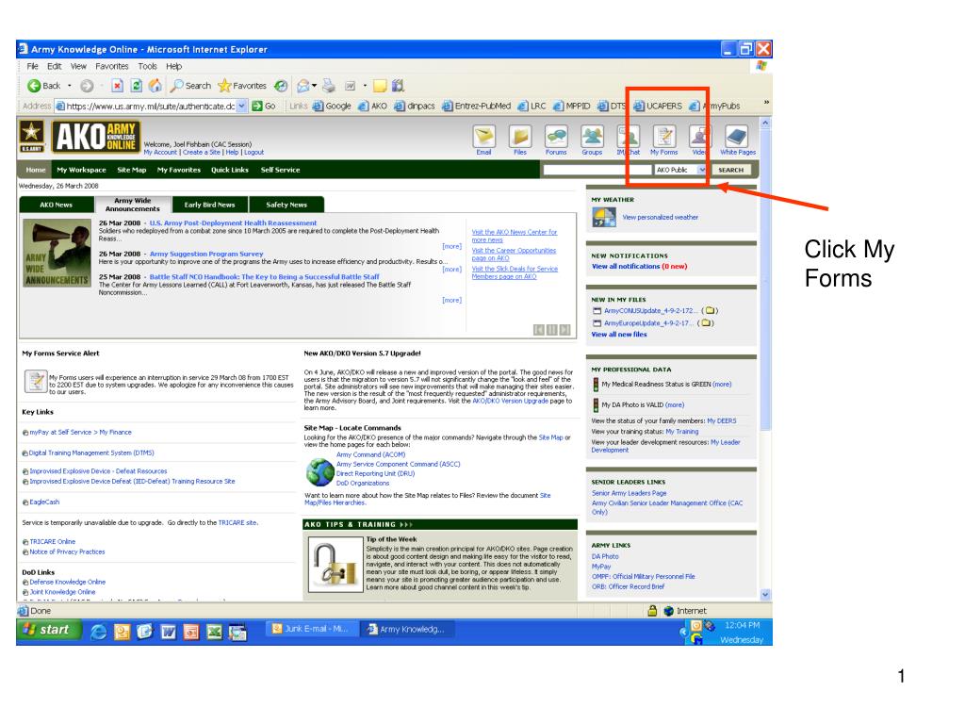This screenshot has width=965, height=724.
Task: Open the DA Photo link under Army Links
Action: coord(605,556)
